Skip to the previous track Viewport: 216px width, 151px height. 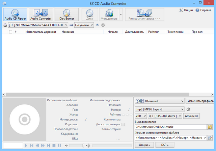click(32, 146)
